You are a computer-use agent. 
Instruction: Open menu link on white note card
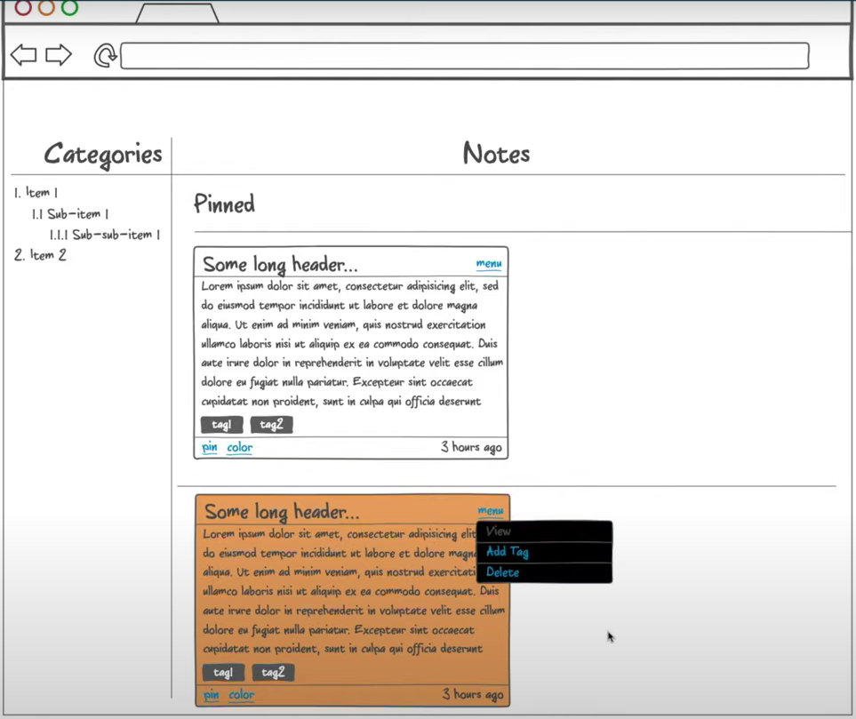[x=489, y=264]
